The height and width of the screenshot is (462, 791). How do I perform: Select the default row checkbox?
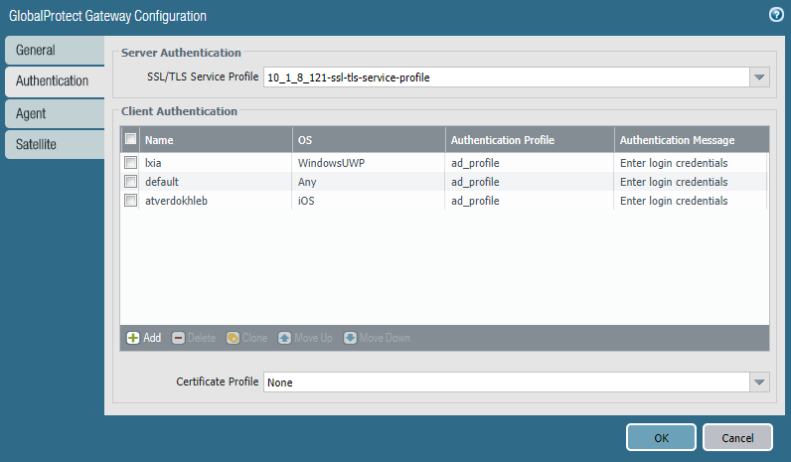click(130, 182)
